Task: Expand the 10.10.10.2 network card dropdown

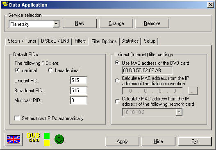Action: (x=179, y=112)
